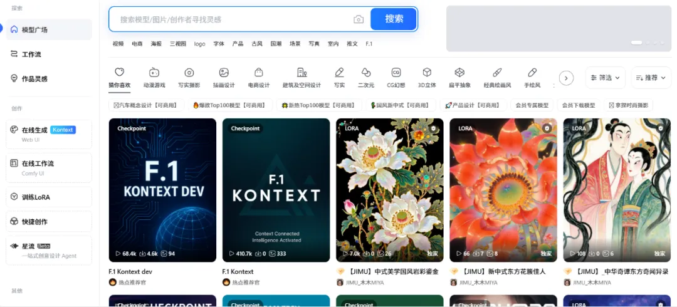This screenshot has height=307, width=677.
Task: Open 在线工作流 Comfy UI
Action: tap(49, 168)
